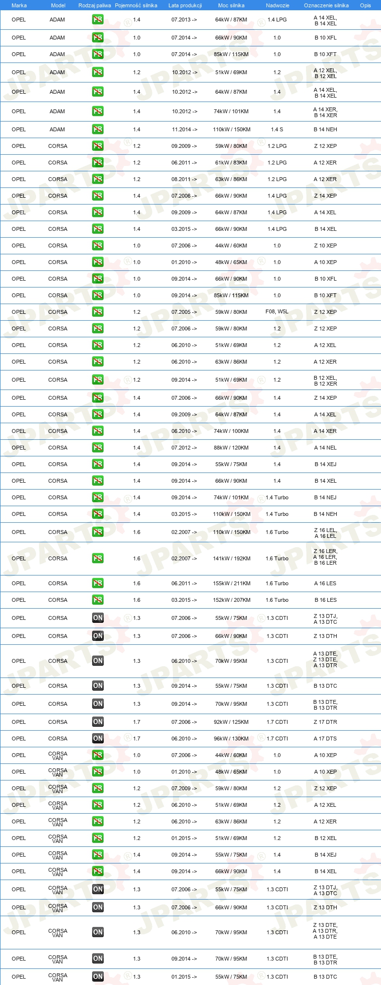Click petrol icon in Corsa 155kW / 211KM row
381x985 pixels.
click(98, 583)
